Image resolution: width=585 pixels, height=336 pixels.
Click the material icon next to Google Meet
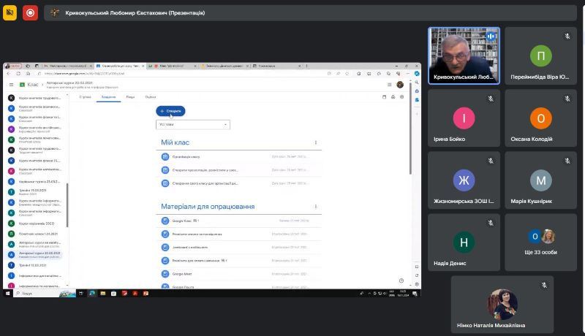click(165, 274)
